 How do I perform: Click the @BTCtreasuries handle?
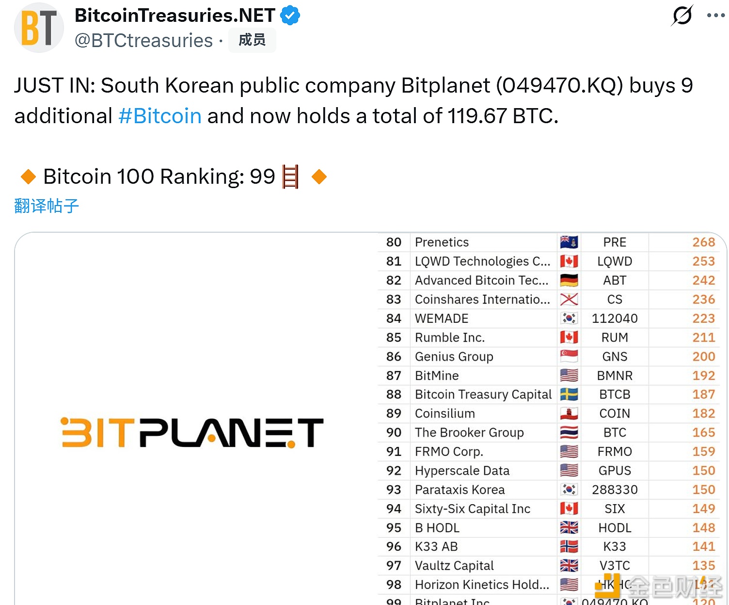click(144, 41)
